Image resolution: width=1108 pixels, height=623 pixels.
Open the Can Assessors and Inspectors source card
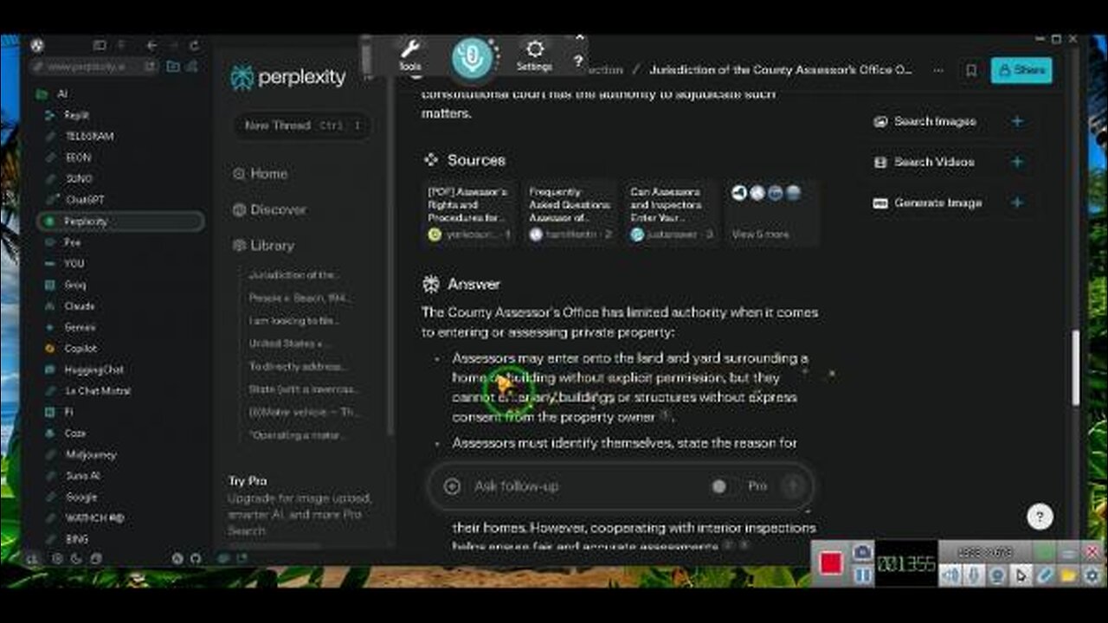tap(672, 213)
